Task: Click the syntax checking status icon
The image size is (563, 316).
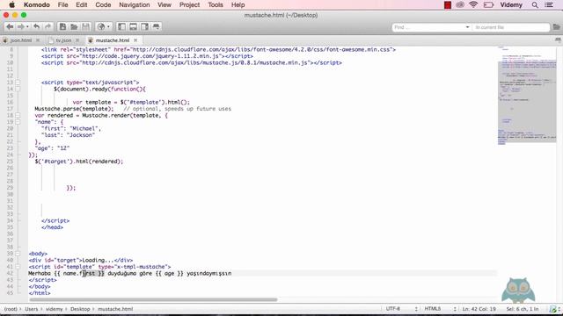Action: pos(552,309)
